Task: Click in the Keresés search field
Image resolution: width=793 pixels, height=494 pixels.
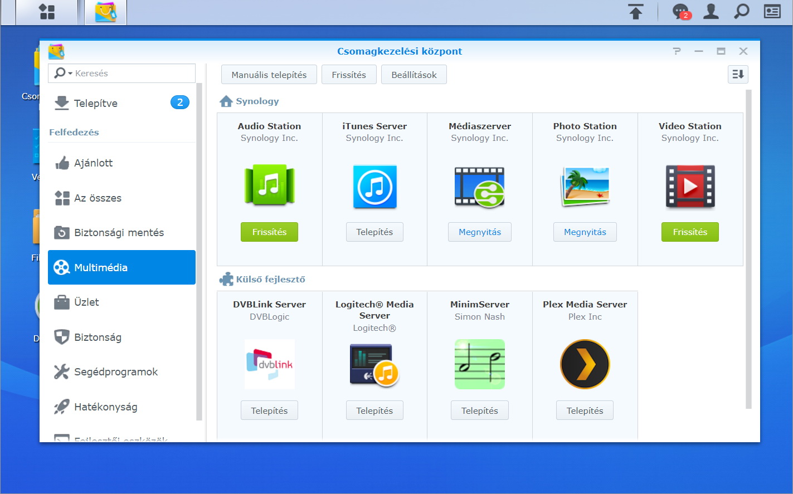Action: pyautogui.click(x=121, y=74)
